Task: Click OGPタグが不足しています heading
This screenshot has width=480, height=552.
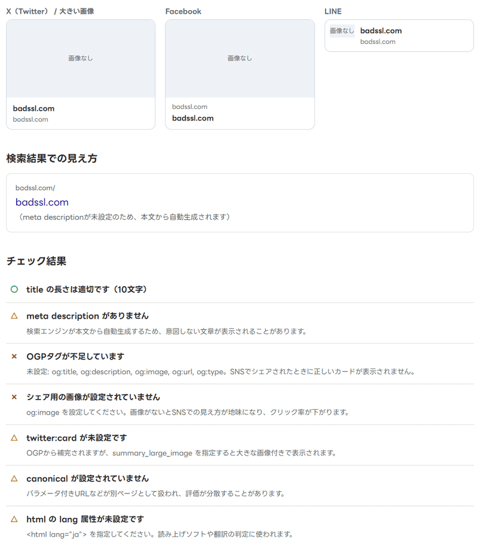Action: click(x=75, y=357)
